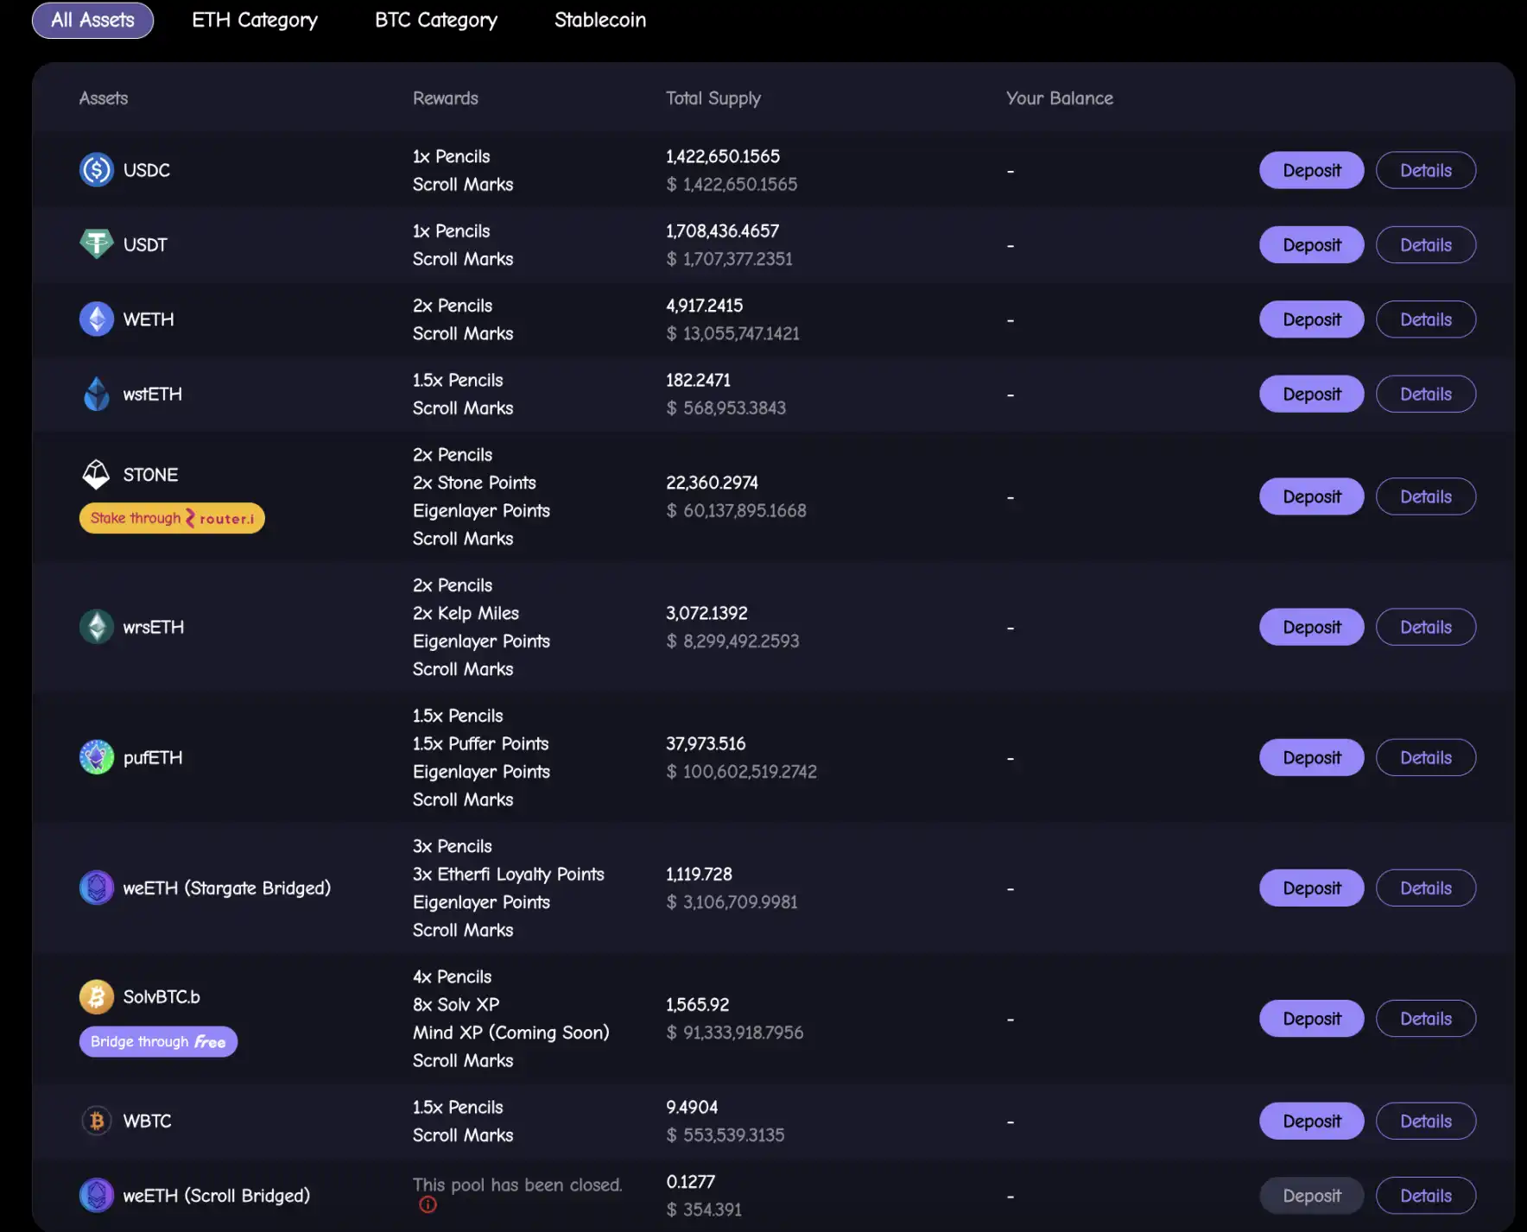The image size is (1527, 1232).
Task: Click the USDT token icon
Action: tap(97, 244)
